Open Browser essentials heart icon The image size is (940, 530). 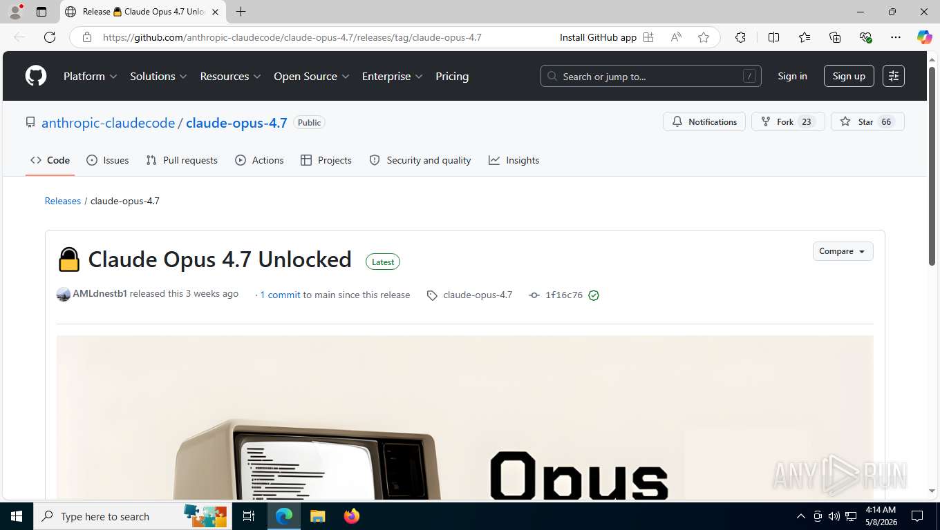pos(865,37)
